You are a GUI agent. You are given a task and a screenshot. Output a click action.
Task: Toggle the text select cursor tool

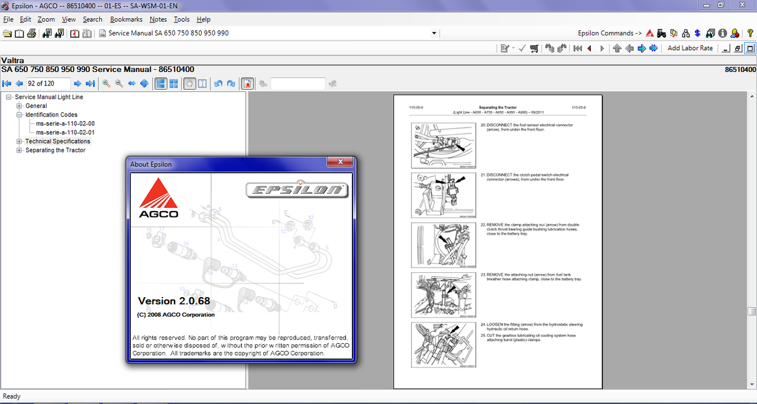(x=202, y=84)
